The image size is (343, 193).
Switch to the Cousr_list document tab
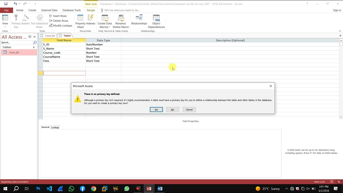48,36
